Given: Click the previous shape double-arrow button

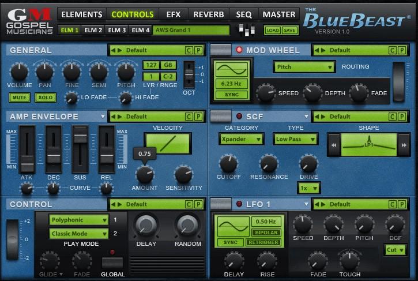Looking at the screenshot, I should point(334,145).
